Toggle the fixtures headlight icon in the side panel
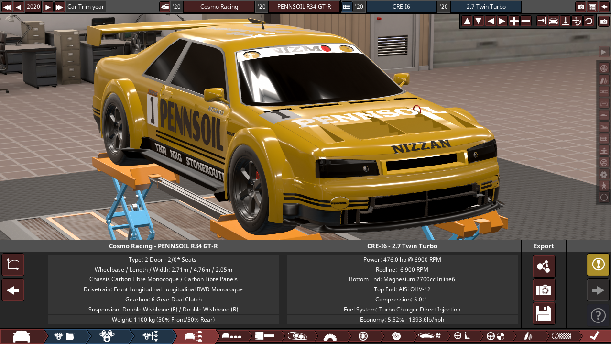611x344 pixels. (x=604, y=127)
